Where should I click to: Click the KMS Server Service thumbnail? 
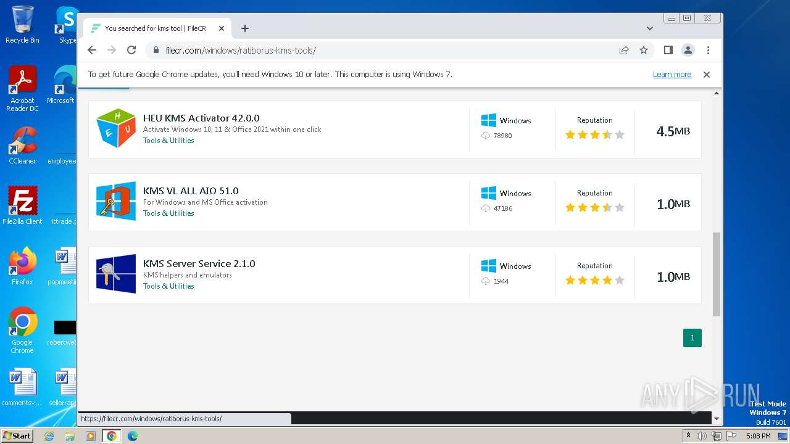pyautogui.click(x=116, y=274)
